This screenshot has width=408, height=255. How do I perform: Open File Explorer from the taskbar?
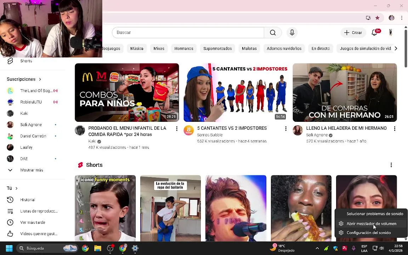click(x=98, y=248)
